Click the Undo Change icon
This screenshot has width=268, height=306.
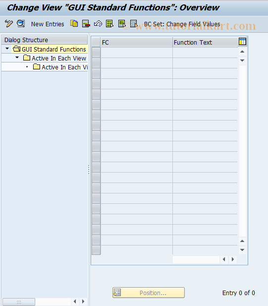98,24
